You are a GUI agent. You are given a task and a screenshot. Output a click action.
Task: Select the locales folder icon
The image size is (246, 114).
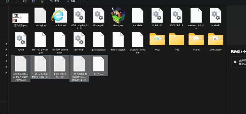pyautogui.click(x=196, y=39)
